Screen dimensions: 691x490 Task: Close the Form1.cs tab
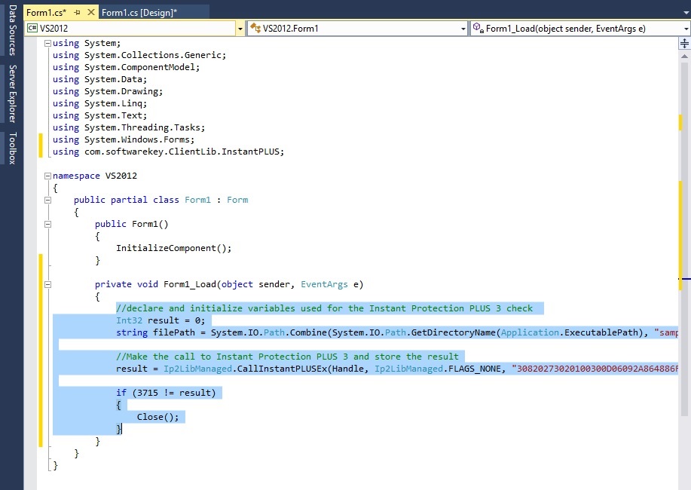[91, 12]
